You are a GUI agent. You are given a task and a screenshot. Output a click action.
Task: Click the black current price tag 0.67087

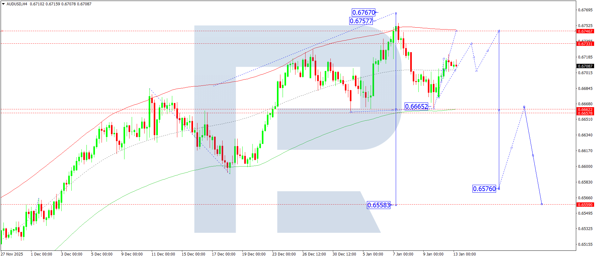(x=585, y=66)
